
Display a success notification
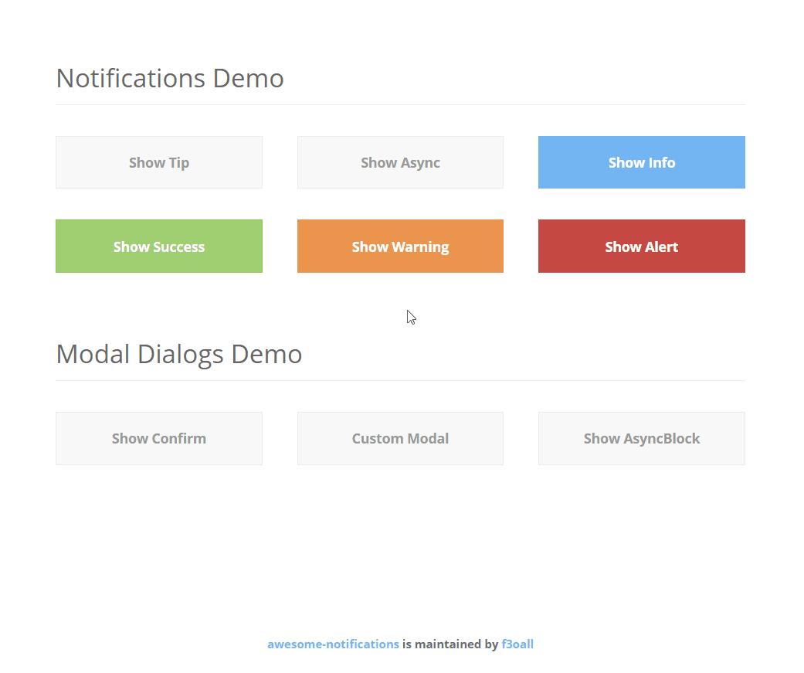(x=159, y=246)
